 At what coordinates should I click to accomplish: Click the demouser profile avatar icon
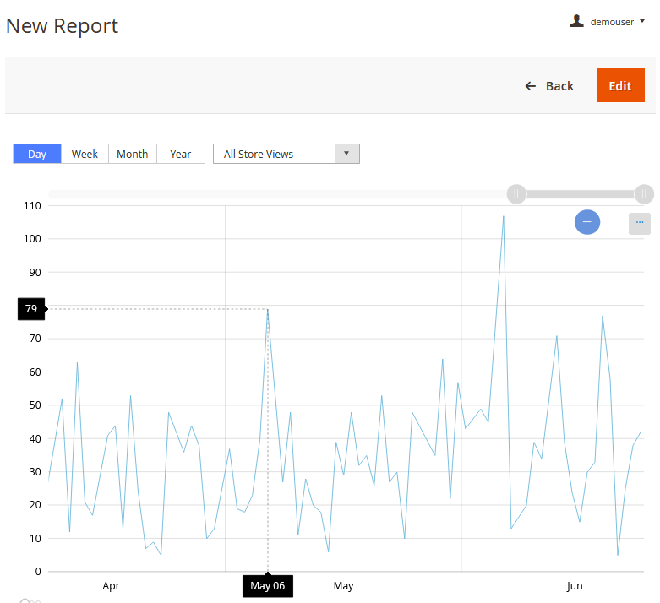point(576,21)
